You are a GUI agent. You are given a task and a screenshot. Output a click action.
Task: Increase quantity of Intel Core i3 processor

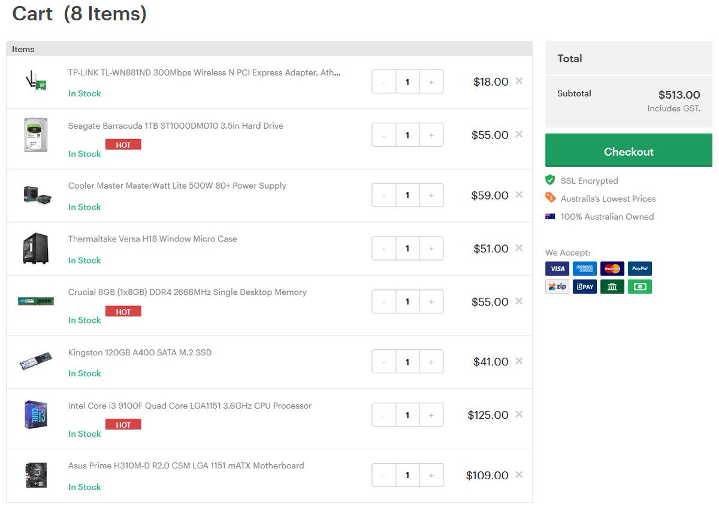click(431, 415)
